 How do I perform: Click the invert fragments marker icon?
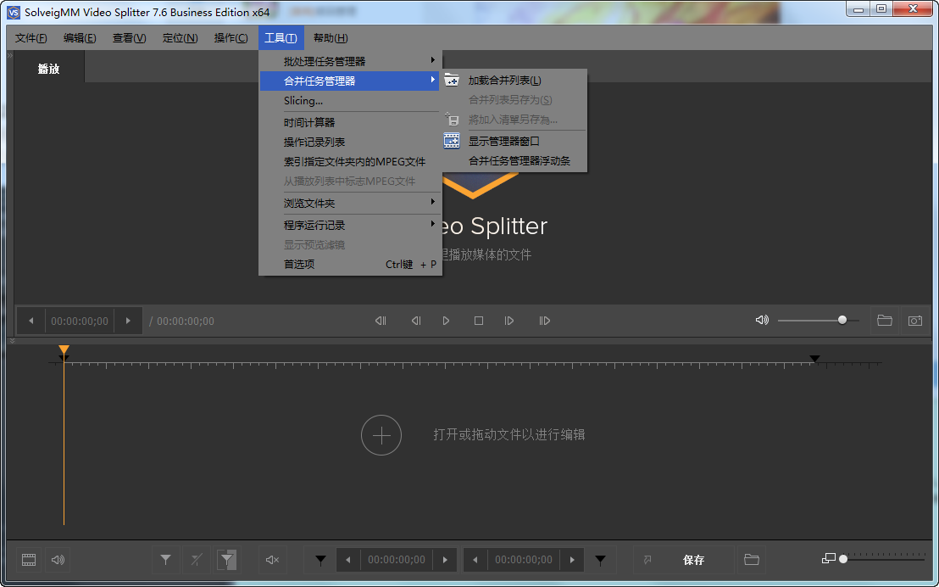coord(227,560)
